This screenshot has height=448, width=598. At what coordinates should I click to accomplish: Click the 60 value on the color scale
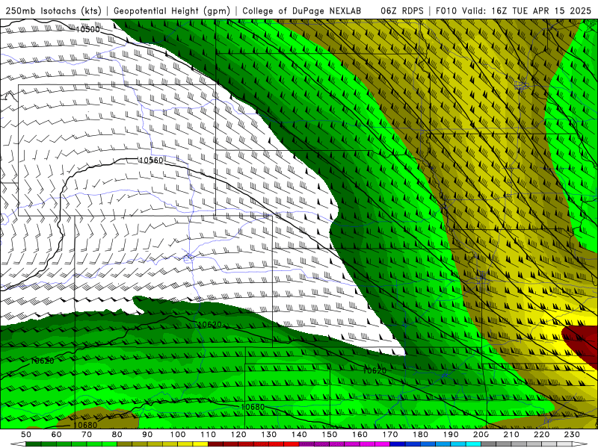point(57,435)
